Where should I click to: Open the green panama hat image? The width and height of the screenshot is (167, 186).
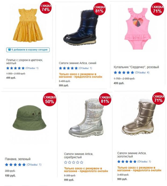(x=30, y=118)
